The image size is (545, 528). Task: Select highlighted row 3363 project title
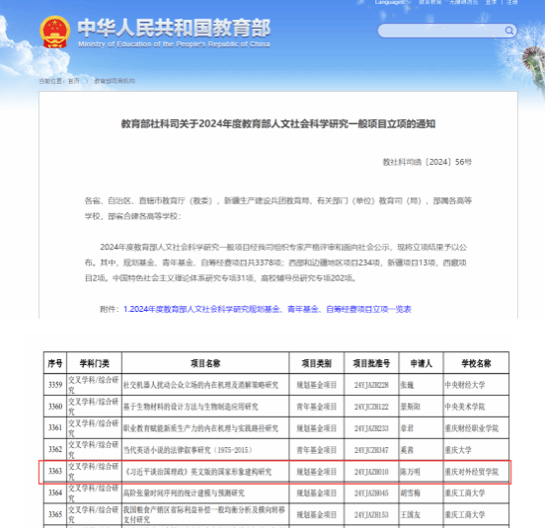click(x=198, y=472)
